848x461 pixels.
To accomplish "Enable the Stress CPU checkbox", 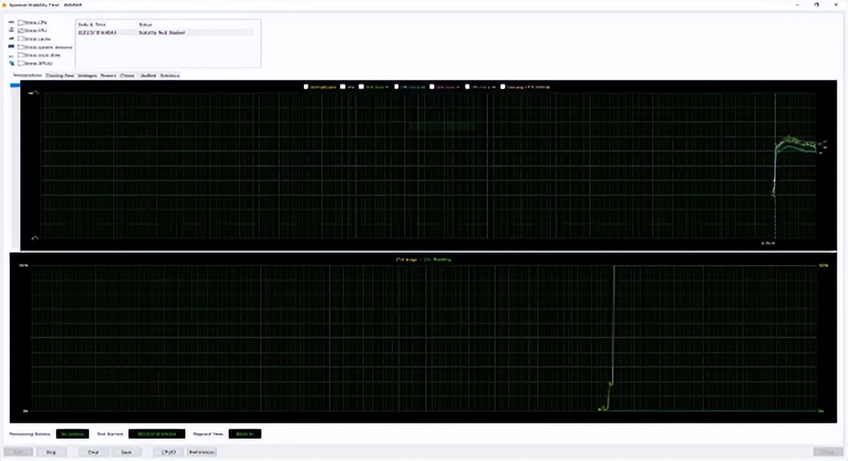I will 21,23.
